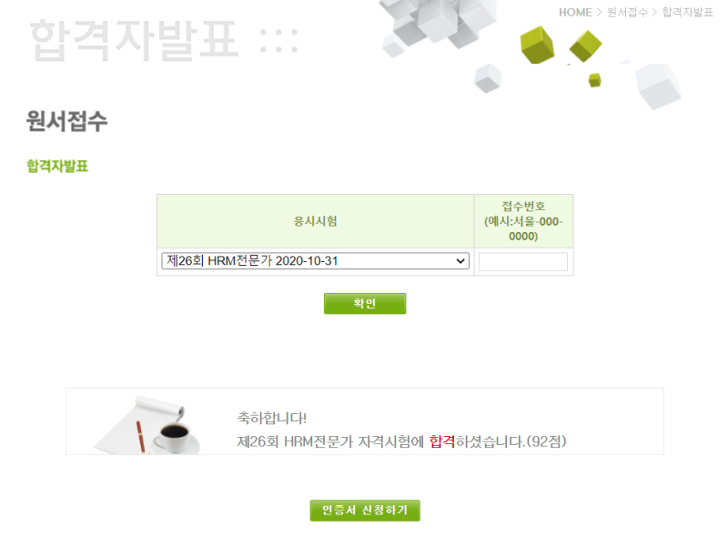Screen dimensions: 728x547
Task: Click the green 확인 button
Action: tap(365, 304)
